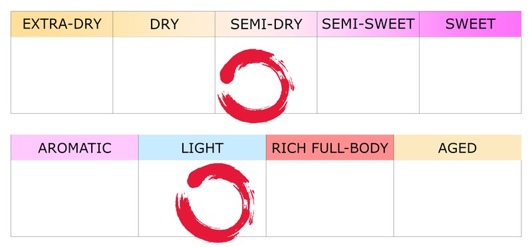This screenshot has height=247, width=532.
Task: Click the red brush circle under SEMI-DRY
Action: [256, 86]
